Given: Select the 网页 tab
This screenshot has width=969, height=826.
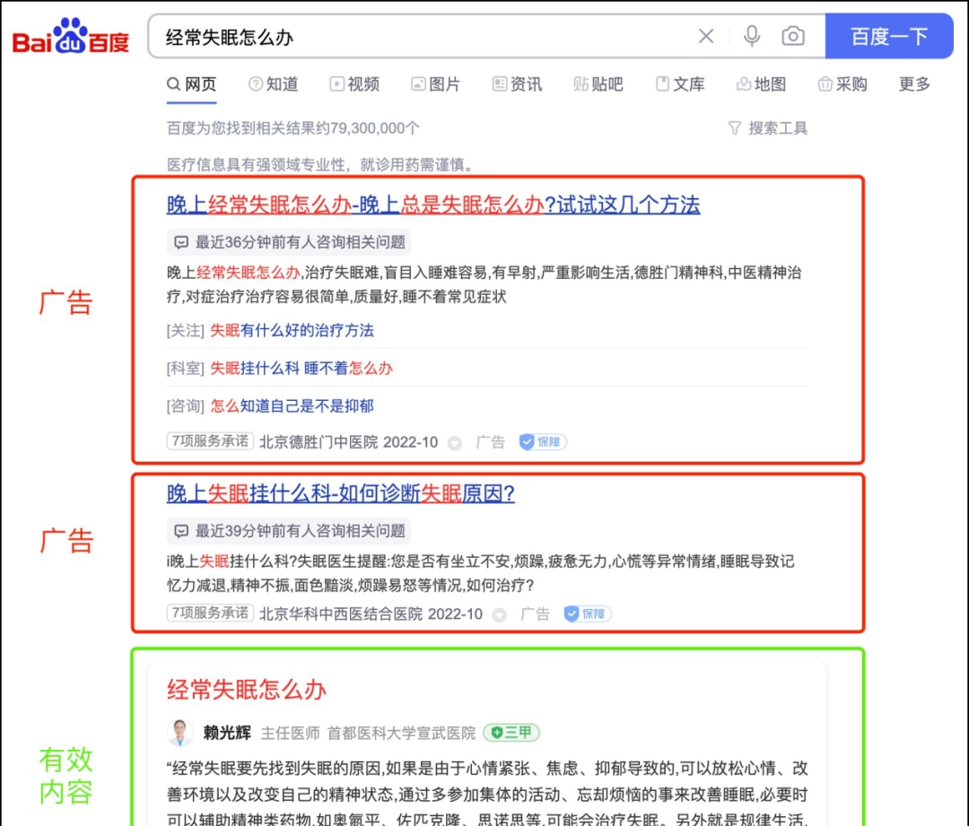Looking at the screenshot, I should click(192, 84).
